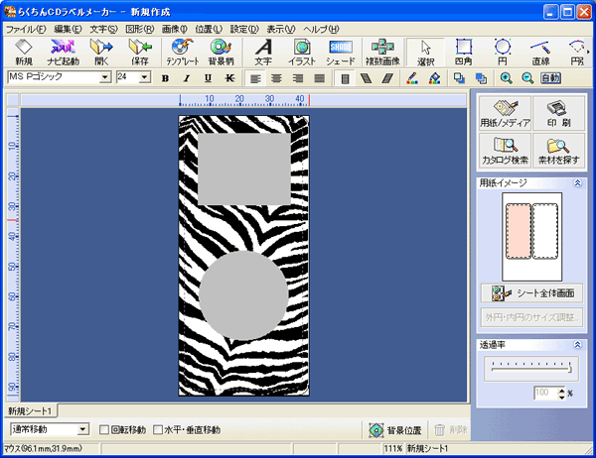Open the ファイル(F) menu
This screenshot has width=596, height=458.
click(26, 29)
